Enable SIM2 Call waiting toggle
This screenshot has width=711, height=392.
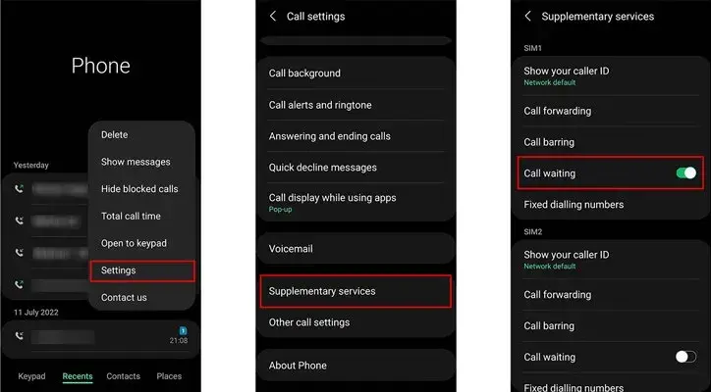(x=686, y=357)
